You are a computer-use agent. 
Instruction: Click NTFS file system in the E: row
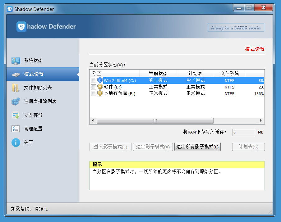pos(229,94)
